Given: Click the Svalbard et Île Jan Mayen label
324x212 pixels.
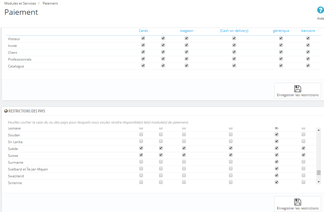Looking at the screenshot, I should (28, 169).
